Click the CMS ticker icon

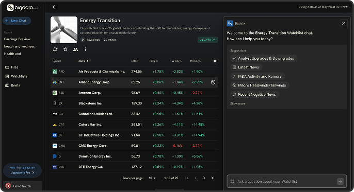55,146
